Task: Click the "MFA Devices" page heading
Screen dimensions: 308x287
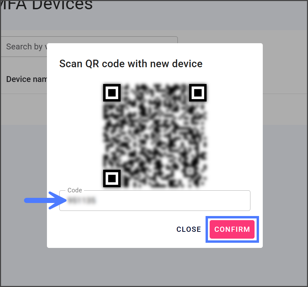Action: [48, 5]
